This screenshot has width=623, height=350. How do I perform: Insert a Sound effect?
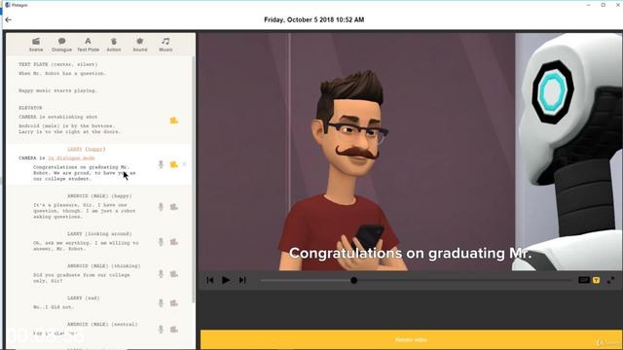pos(140,45)
